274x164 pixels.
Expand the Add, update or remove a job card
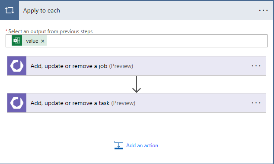[137, 66]
